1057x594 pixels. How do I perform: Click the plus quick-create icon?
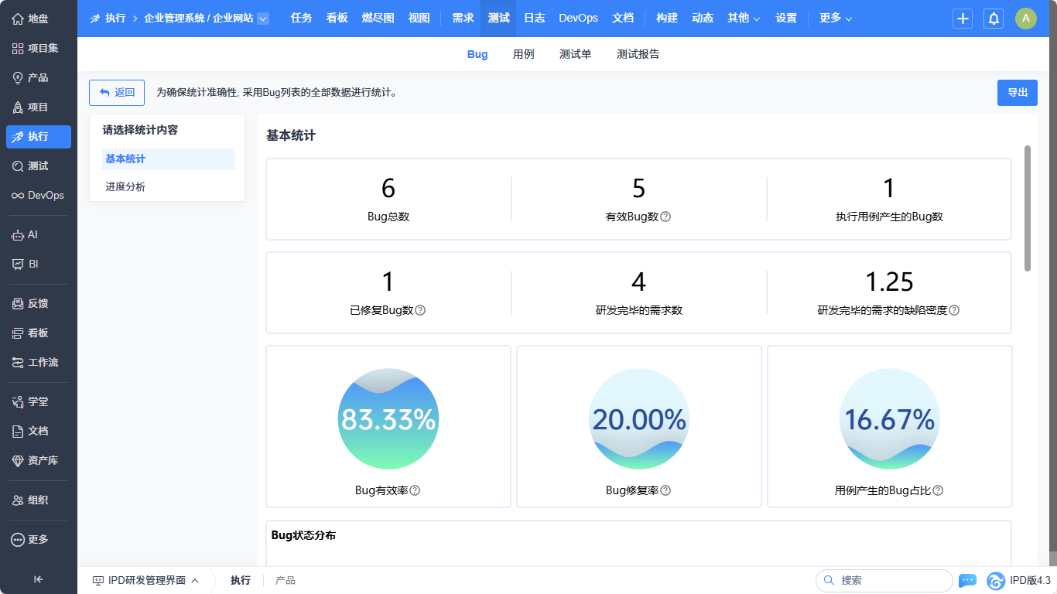[x=963, y=19]
